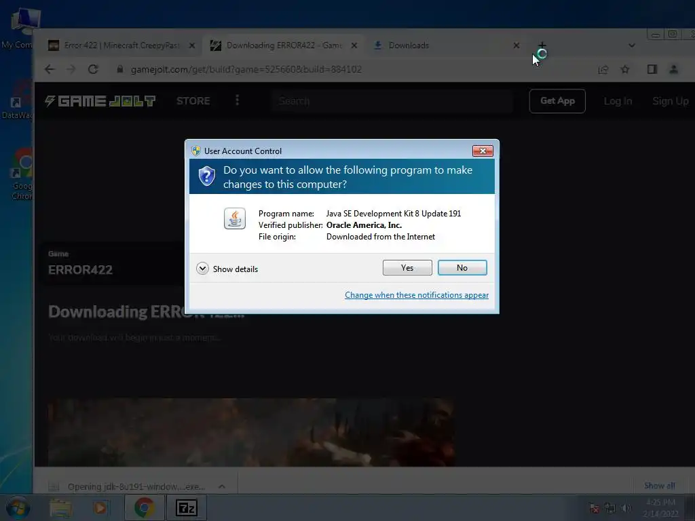Click volume tray icon

[626, 508]
